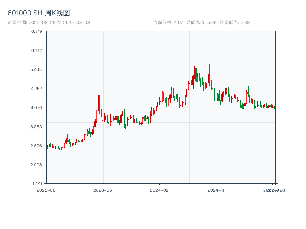This screenshot has width=306, height=229.
Task: Click x-axis label 2024-11
Action: point(216,190)
